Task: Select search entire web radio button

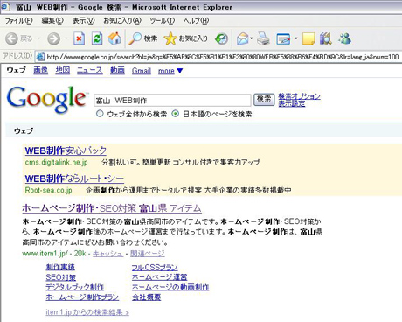Action: [x=100, y=114]
